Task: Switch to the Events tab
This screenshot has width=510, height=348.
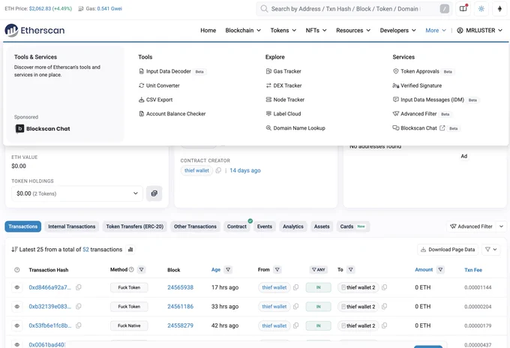Action: pyautogui.click(x=265, y=226)
